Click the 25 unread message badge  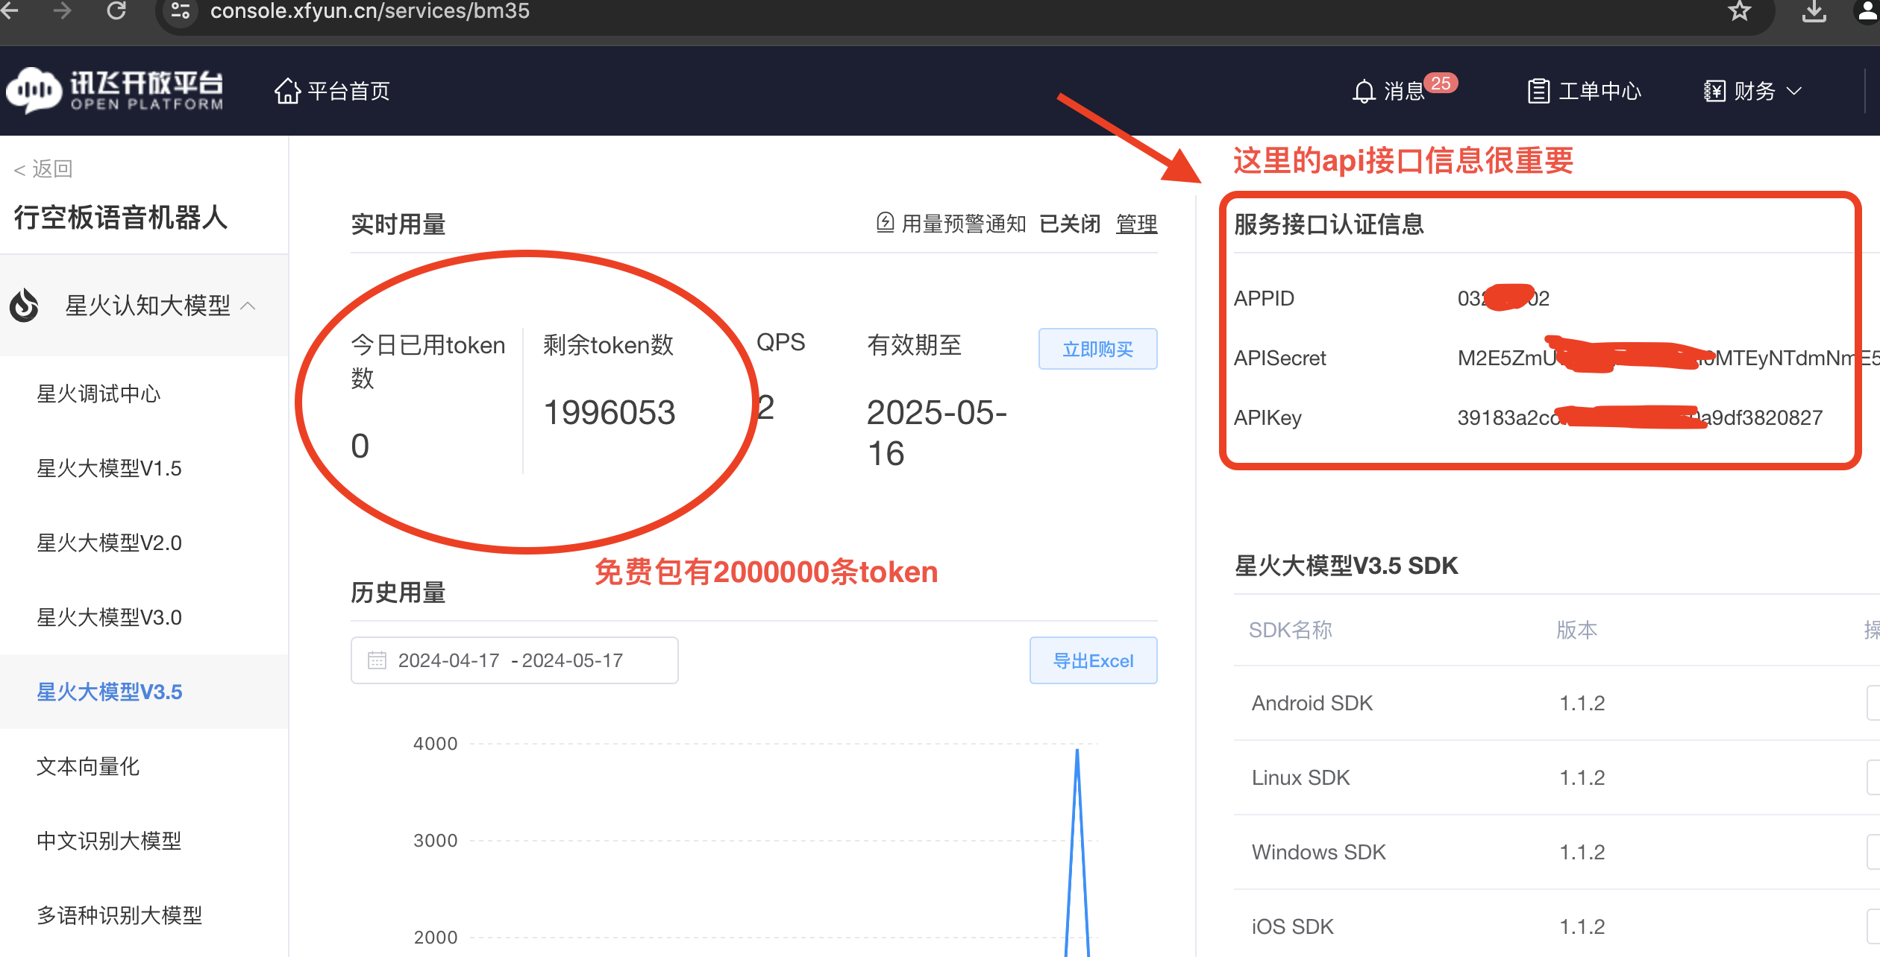[1441, 83]
